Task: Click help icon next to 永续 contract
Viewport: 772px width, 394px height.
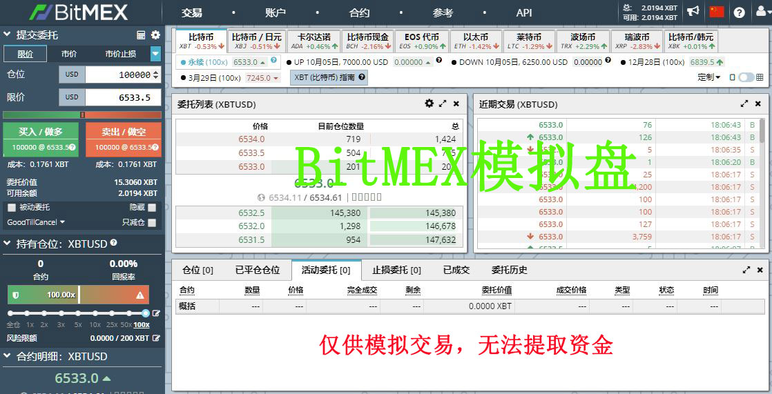Action: pyautogui.click(x=273, y=60)
